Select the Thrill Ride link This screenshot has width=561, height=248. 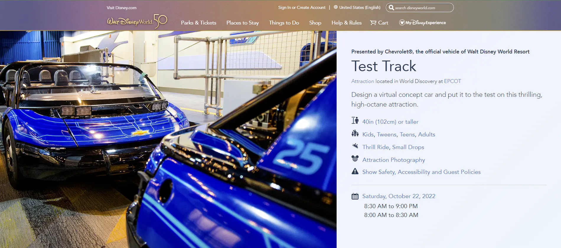point(376,147)
